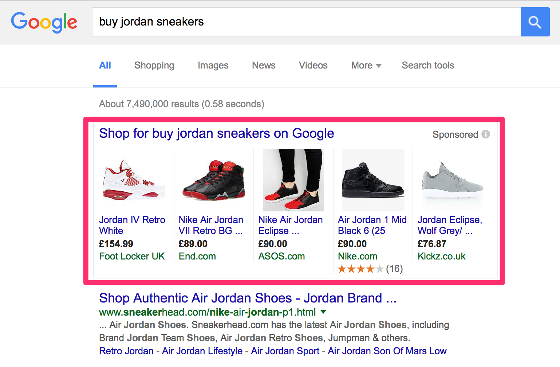
Task: Select the News tab
Action: click(263, 66)
